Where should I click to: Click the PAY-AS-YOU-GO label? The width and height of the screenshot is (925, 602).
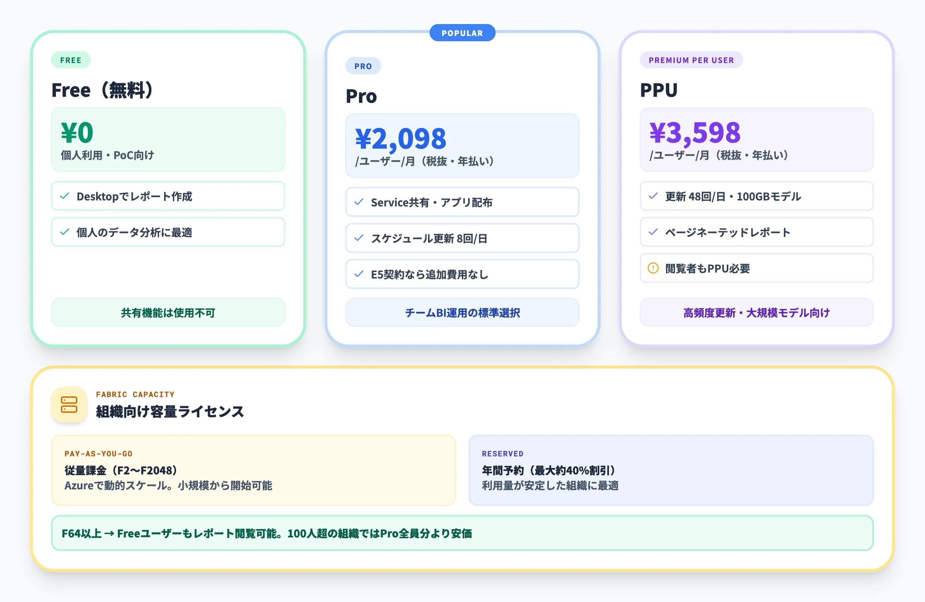98,454
